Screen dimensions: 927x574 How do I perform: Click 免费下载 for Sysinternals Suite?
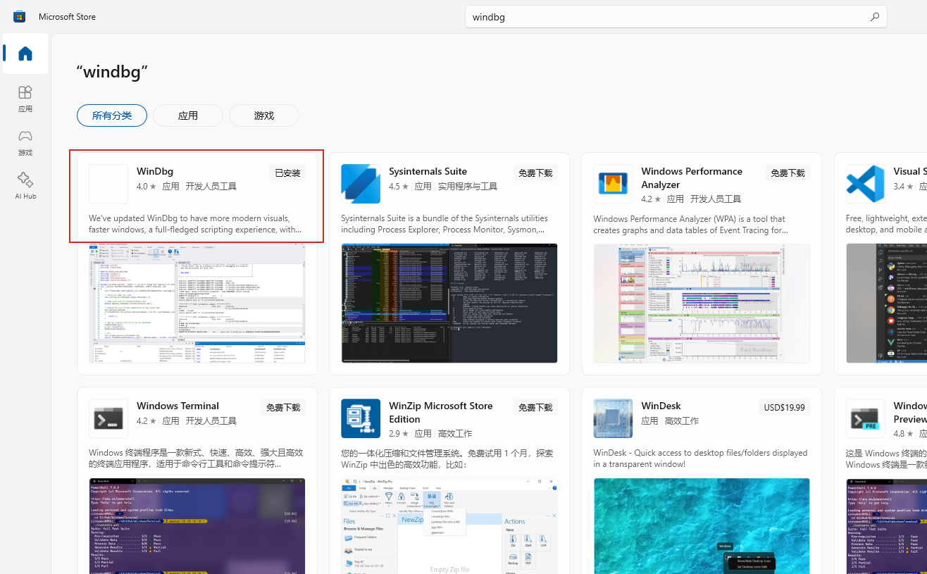[535, 173]
